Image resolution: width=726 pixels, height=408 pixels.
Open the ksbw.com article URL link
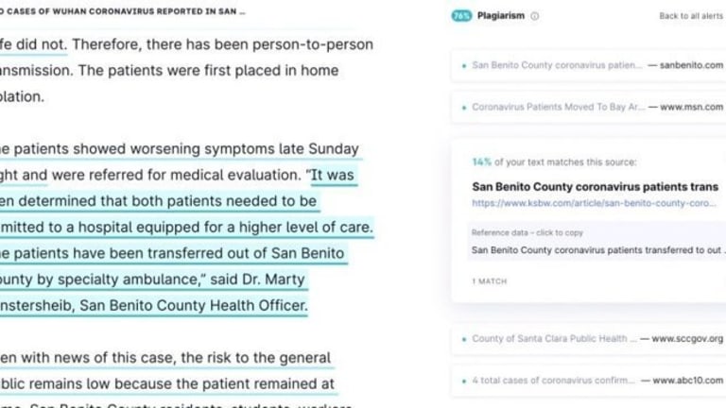point(594,203)
